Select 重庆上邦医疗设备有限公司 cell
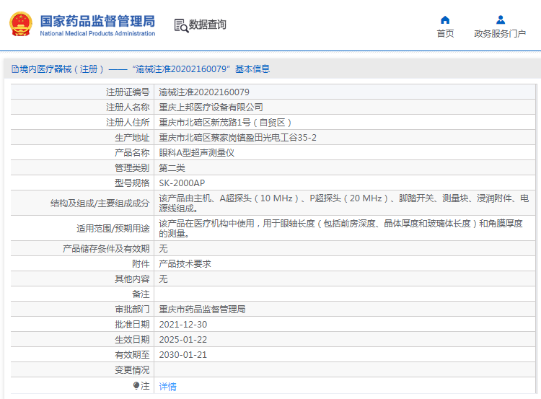The height and width of the screenshot is (399, 541). pyautogui.click(x=211, y=108)
